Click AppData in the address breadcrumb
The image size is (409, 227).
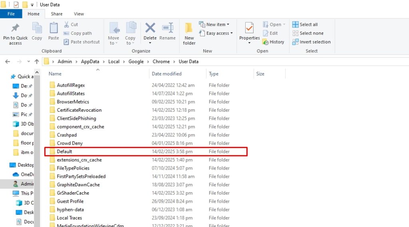pos(90,61)
